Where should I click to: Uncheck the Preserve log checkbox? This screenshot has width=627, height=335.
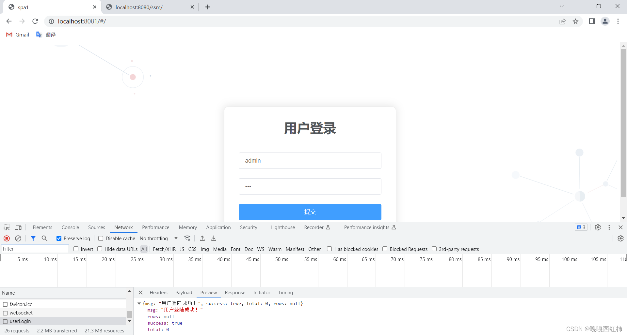tap(59, 238)
